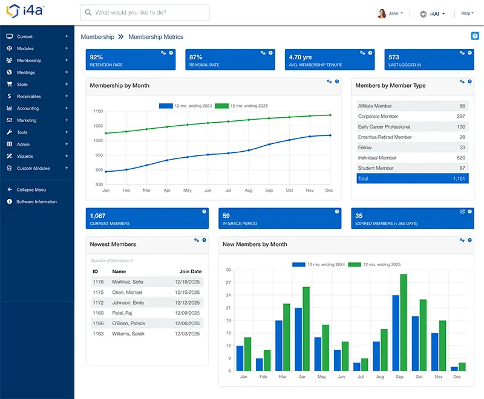Click the accessibility icon below the breadcrumb
The width and height of the screenshot is (484, 399).
pos(474,36)
